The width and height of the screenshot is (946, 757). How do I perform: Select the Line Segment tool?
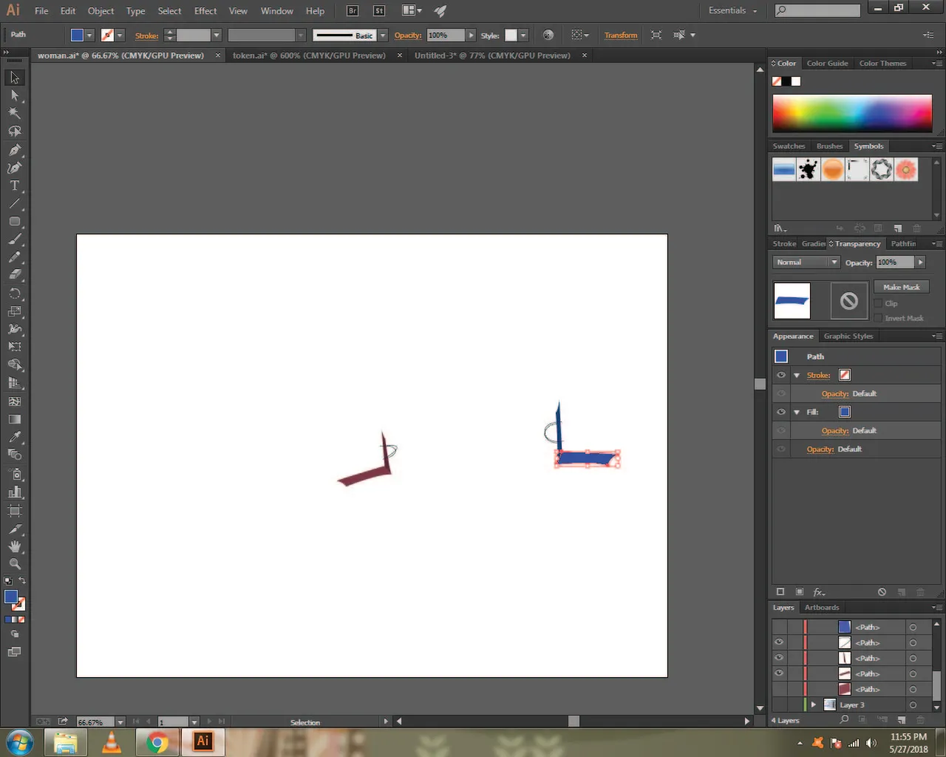[14, 203]
